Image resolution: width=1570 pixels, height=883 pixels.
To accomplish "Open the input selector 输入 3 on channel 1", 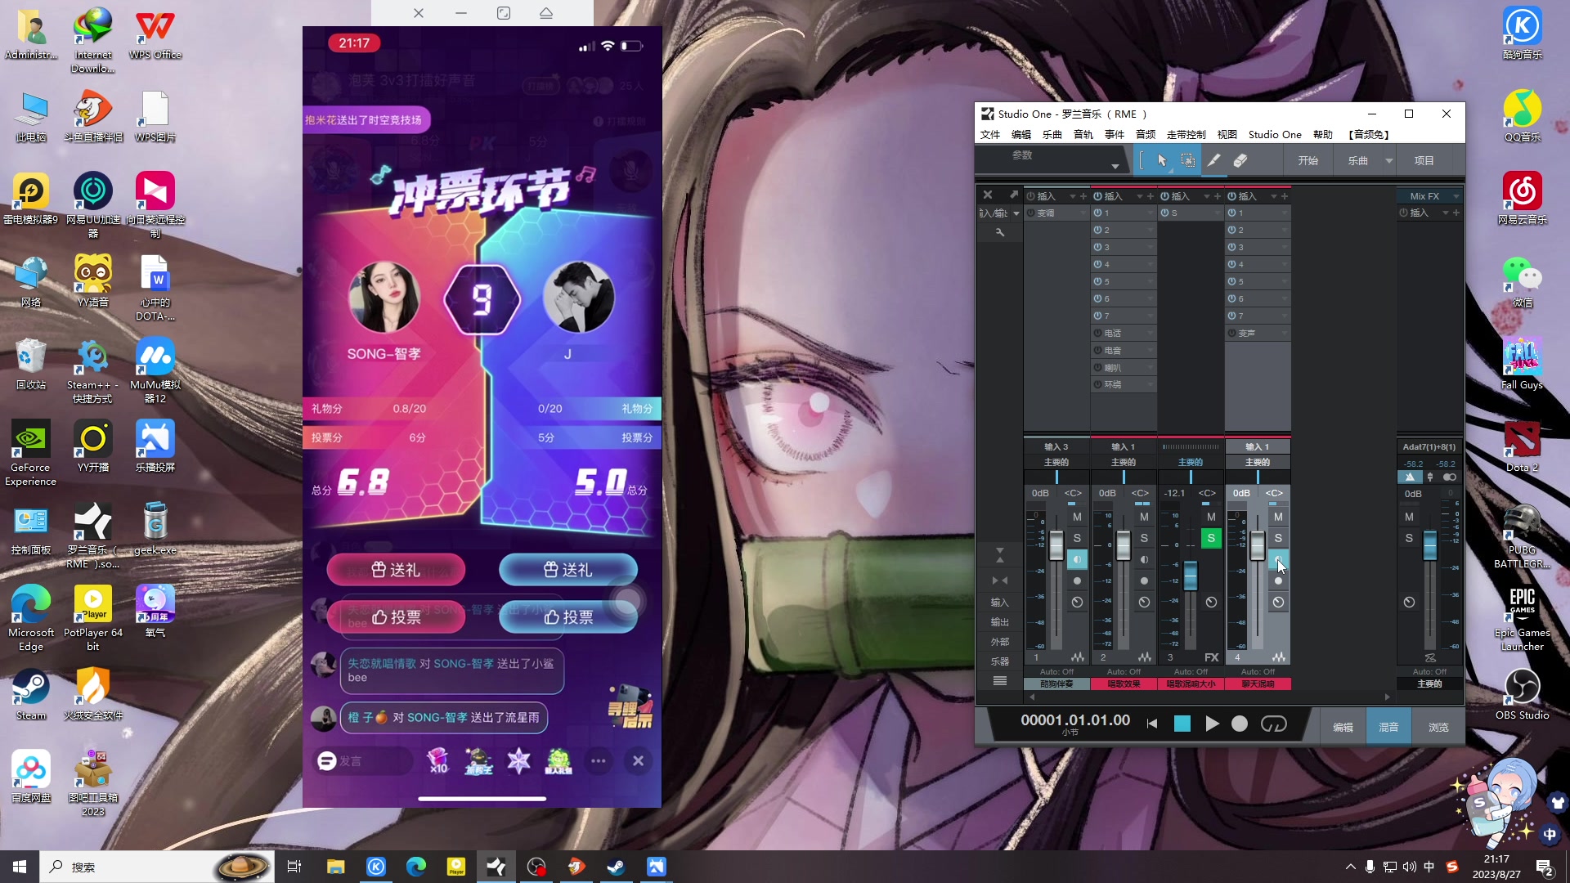I will pos(1056,447).
